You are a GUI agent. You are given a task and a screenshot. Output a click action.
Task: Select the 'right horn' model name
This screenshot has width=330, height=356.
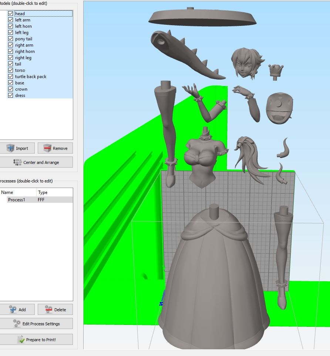coord(25,51)
